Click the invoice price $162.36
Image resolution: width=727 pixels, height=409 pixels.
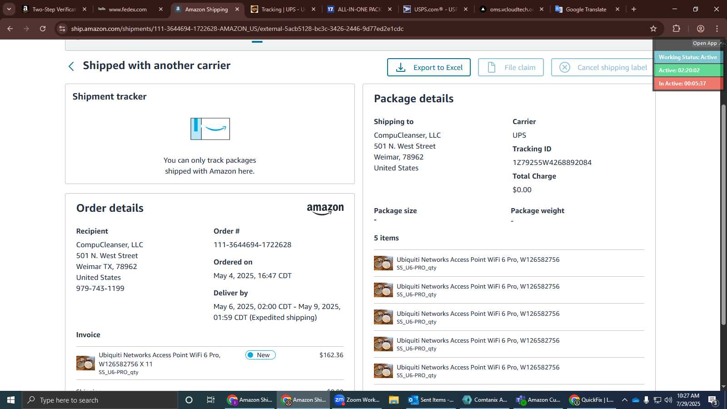(331, 355)
